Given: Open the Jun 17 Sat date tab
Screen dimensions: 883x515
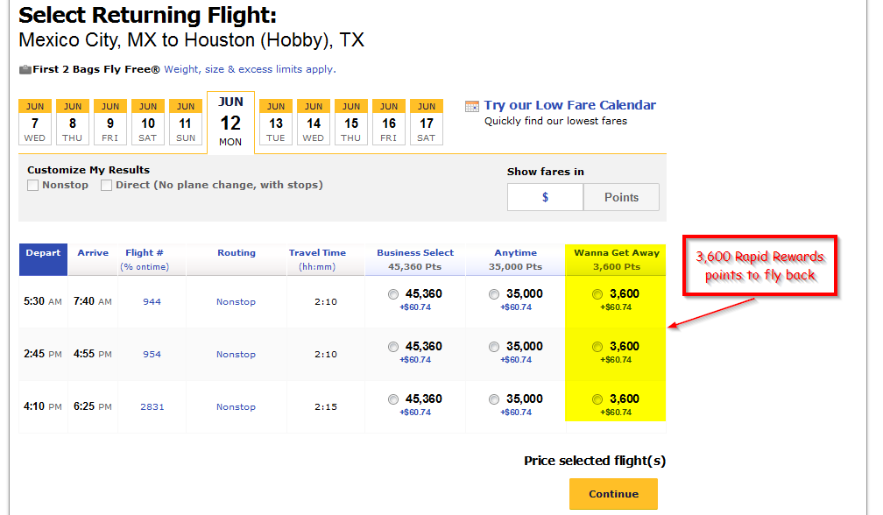Looking at the screenshot, I should click(x=427, y=122).
